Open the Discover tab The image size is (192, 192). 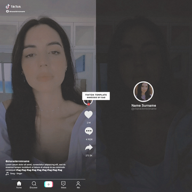(x=34, y=185)
